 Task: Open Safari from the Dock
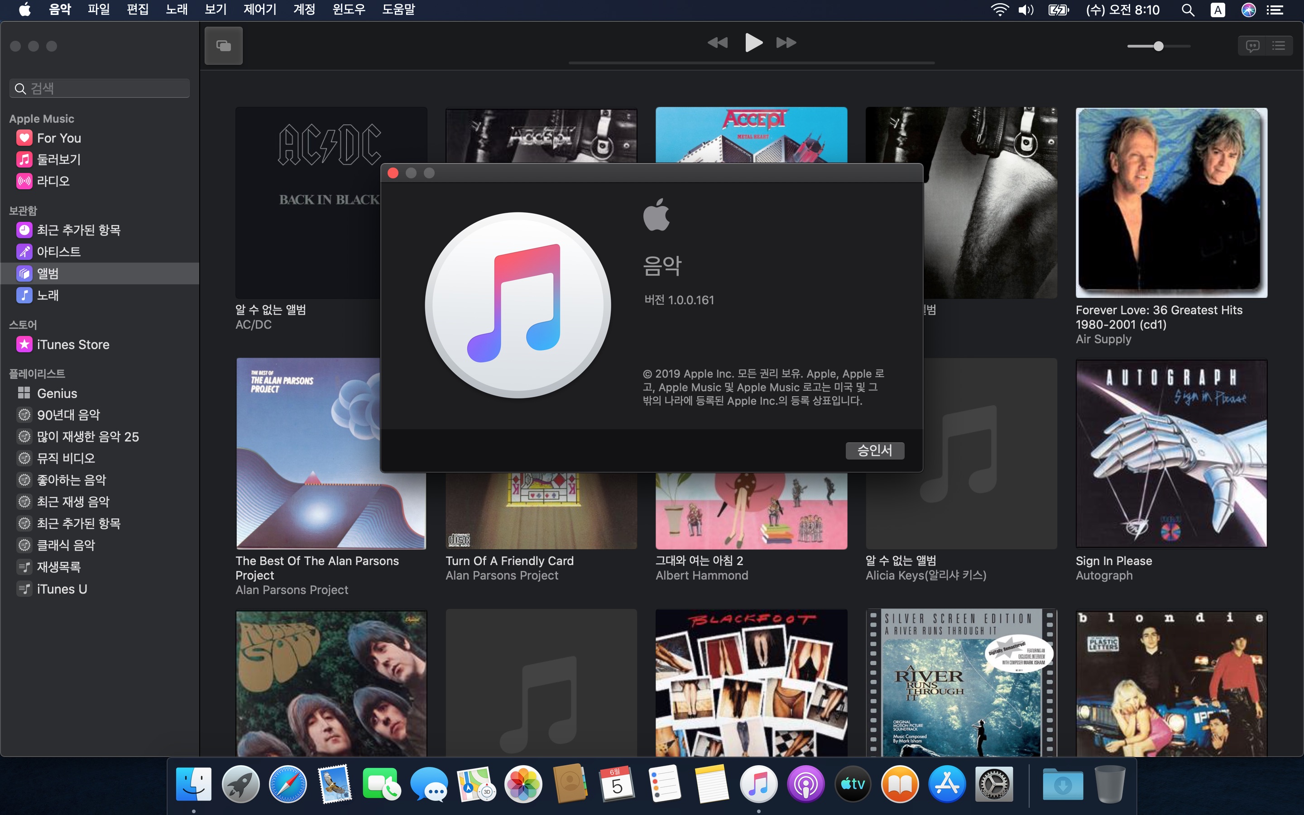[x=288, y=784]
